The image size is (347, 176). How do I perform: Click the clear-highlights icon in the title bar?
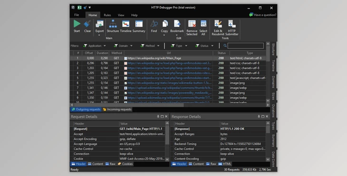point(85,8)
